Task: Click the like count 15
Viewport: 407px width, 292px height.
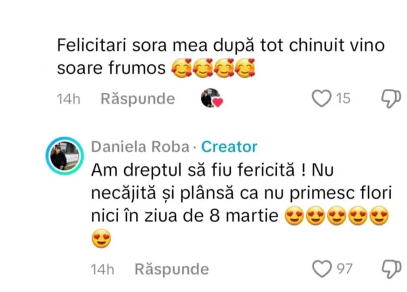Action: pyautogui.click(x=343, y=99)
